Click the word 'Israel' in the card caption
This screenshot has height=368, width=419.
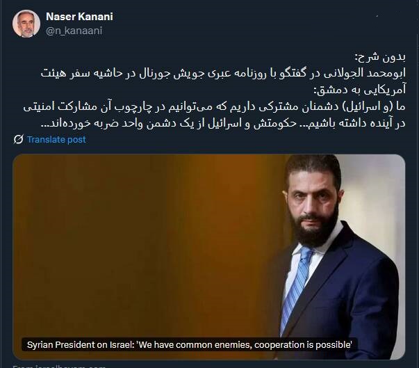point(122,344)
